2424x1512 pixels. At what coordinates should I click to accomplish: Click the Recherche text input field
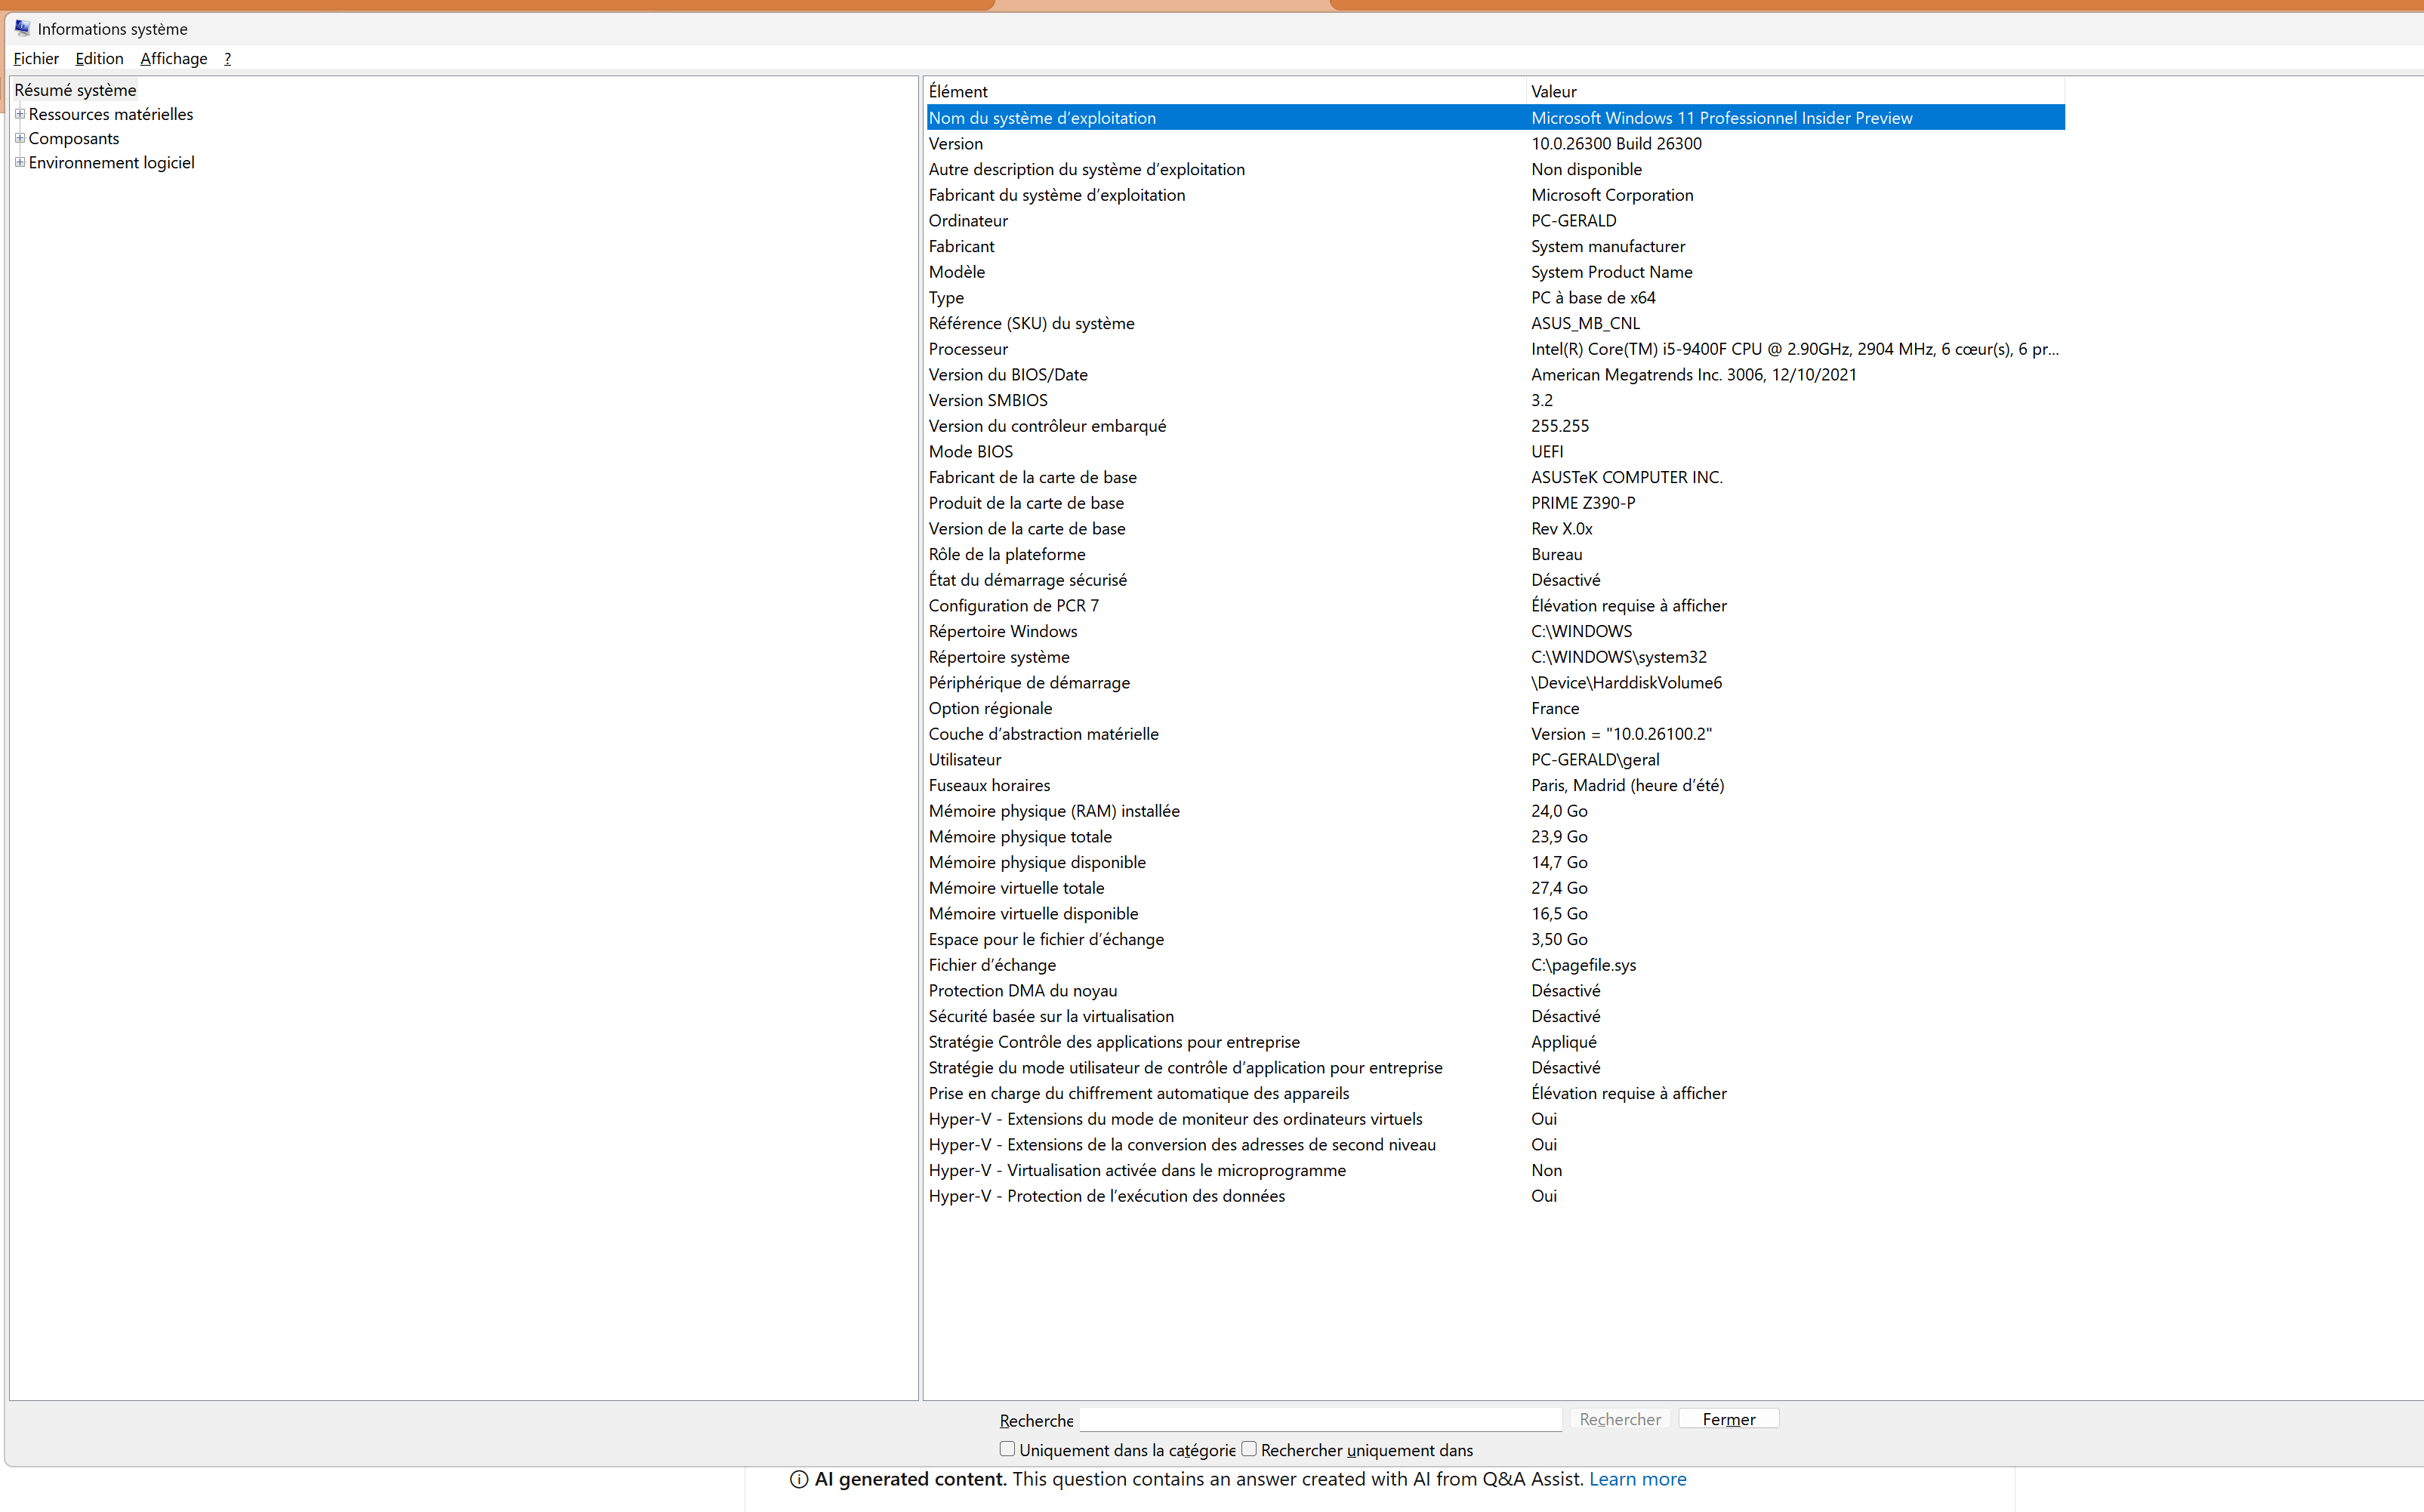coord(1319,1419)
